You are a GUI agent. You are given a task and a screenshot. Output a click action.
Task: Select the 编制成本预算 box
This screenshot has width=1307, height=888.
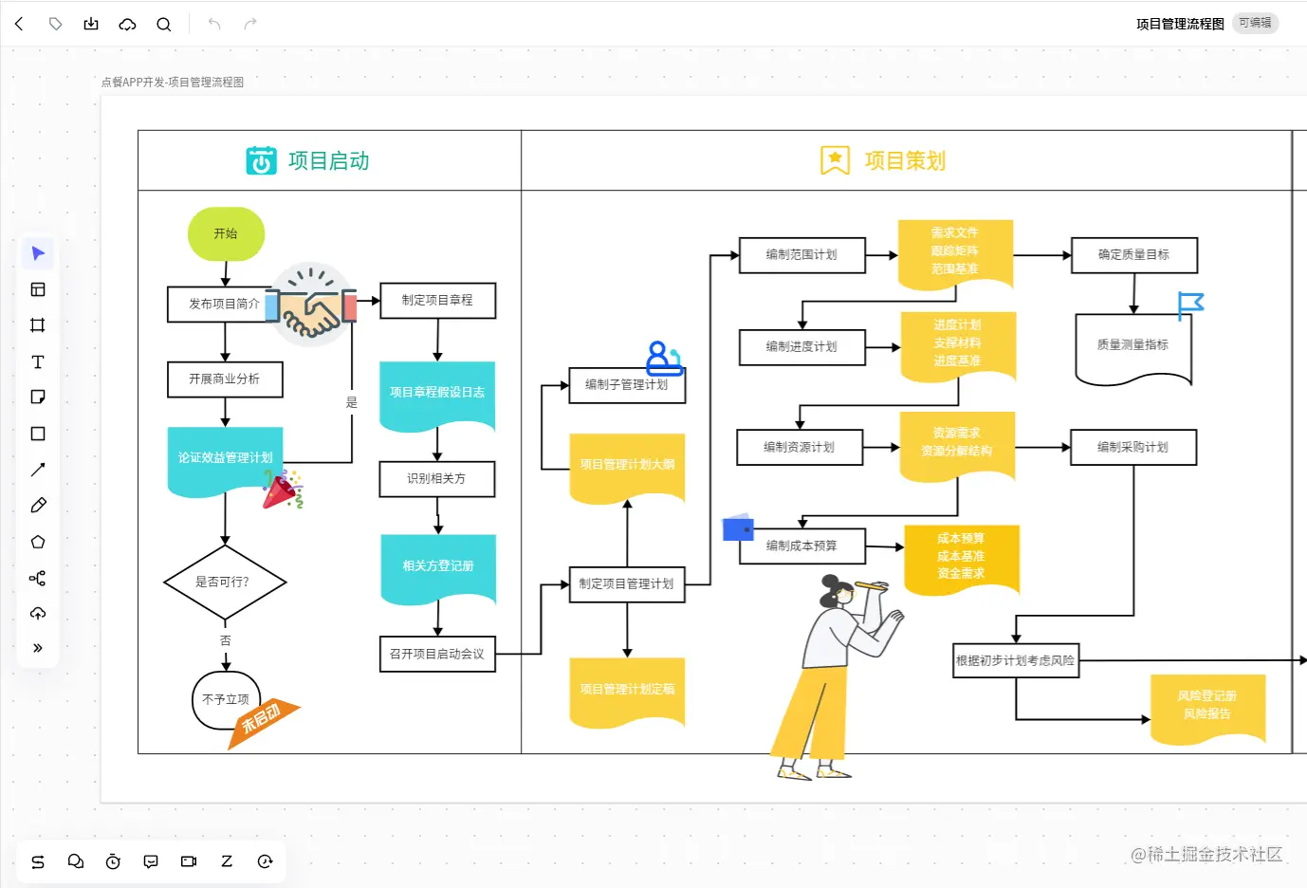click(802, 546)
